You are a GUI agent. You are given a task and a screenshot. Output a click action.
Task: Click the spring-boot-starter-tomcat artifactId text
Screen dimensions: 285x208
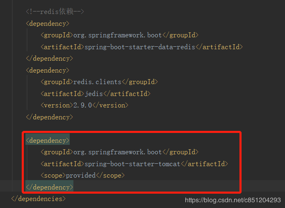point(132,164)
